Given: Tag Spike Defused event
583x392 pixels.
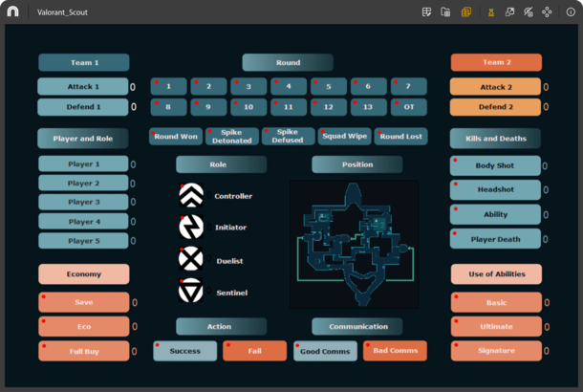Looking at the screenshot, I should click(288, 137).
